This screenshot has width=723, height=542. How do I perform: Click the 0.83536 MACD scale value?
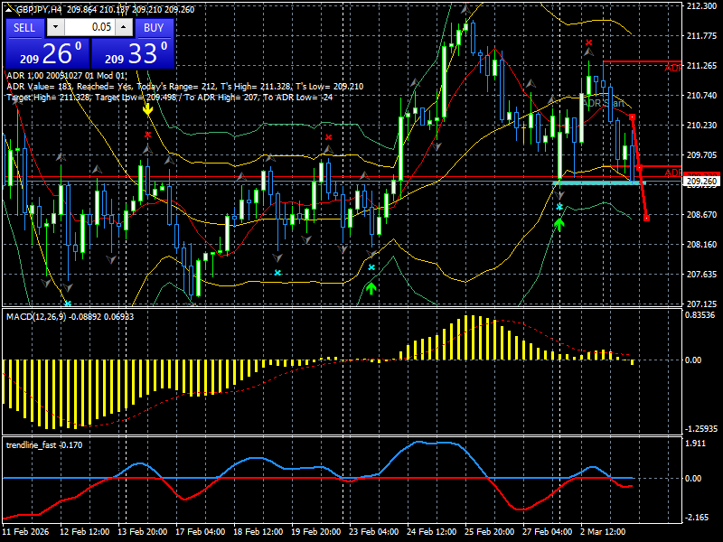[x=700, y=315]
